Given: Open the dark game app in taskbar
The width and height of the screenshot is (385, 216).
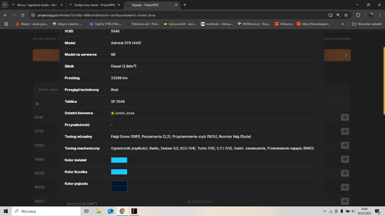Looking at the screenshot, I should 134,211.
